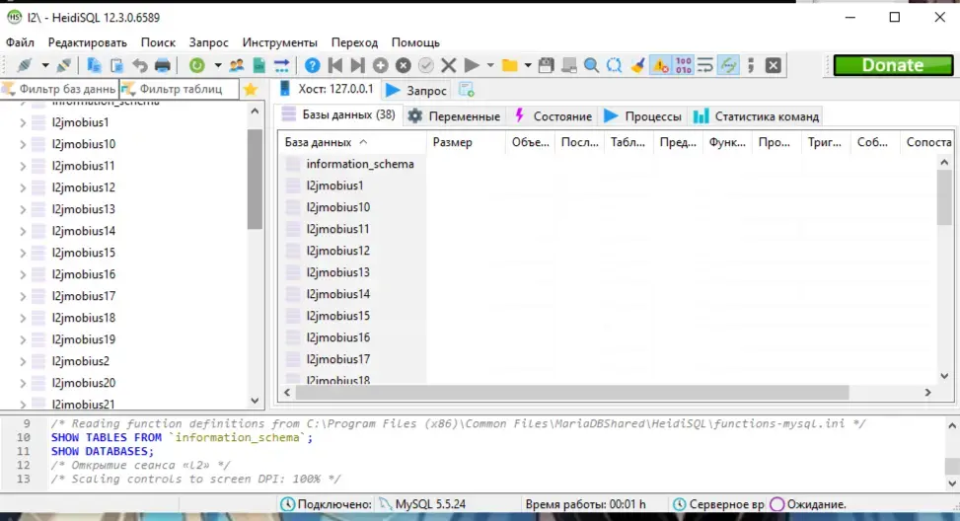Click the broom clear icon
Screen dimensions: 960x521
tap(637, 65)
